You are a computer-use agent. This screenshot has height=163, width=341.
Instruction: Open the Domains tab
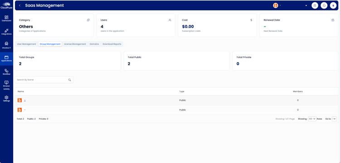click(x=94, y=44)
